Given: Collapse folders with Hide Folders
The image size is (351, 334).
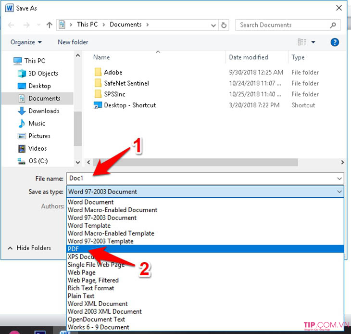Looking at the screenshot, I should (x=29, y=248).
